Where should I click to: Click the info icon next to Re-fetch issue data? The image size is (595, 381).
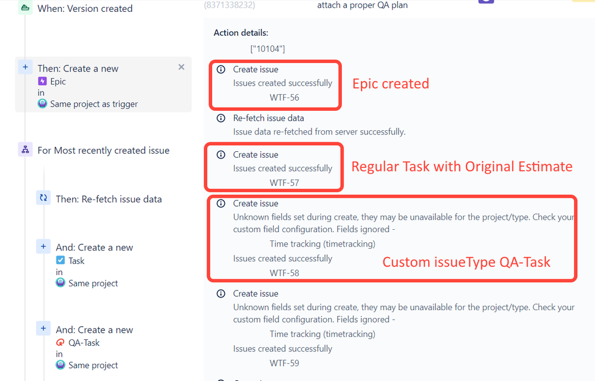click(x=221, y=118)
